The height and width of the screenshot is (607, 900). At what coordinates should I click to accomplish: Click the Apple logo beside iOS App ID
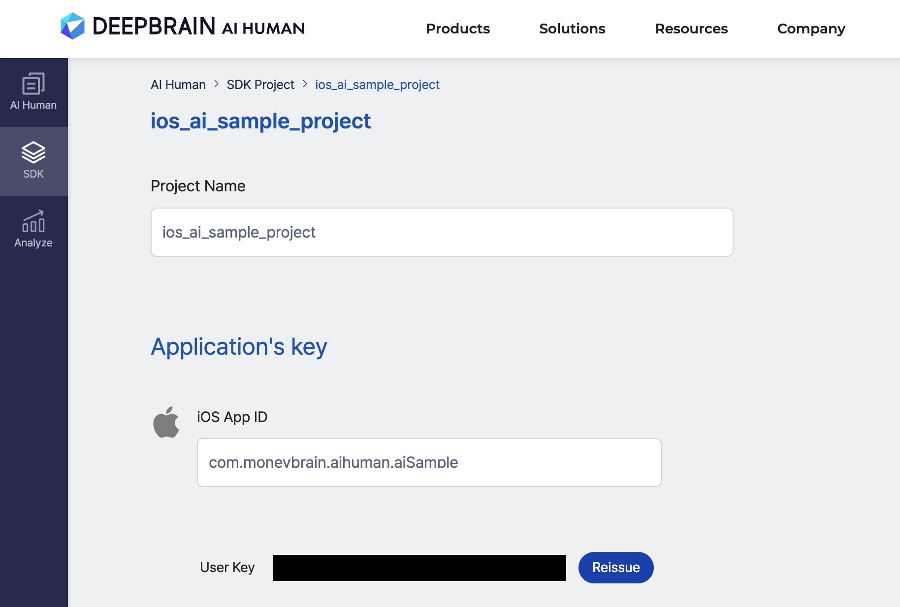tap(166, 422)
